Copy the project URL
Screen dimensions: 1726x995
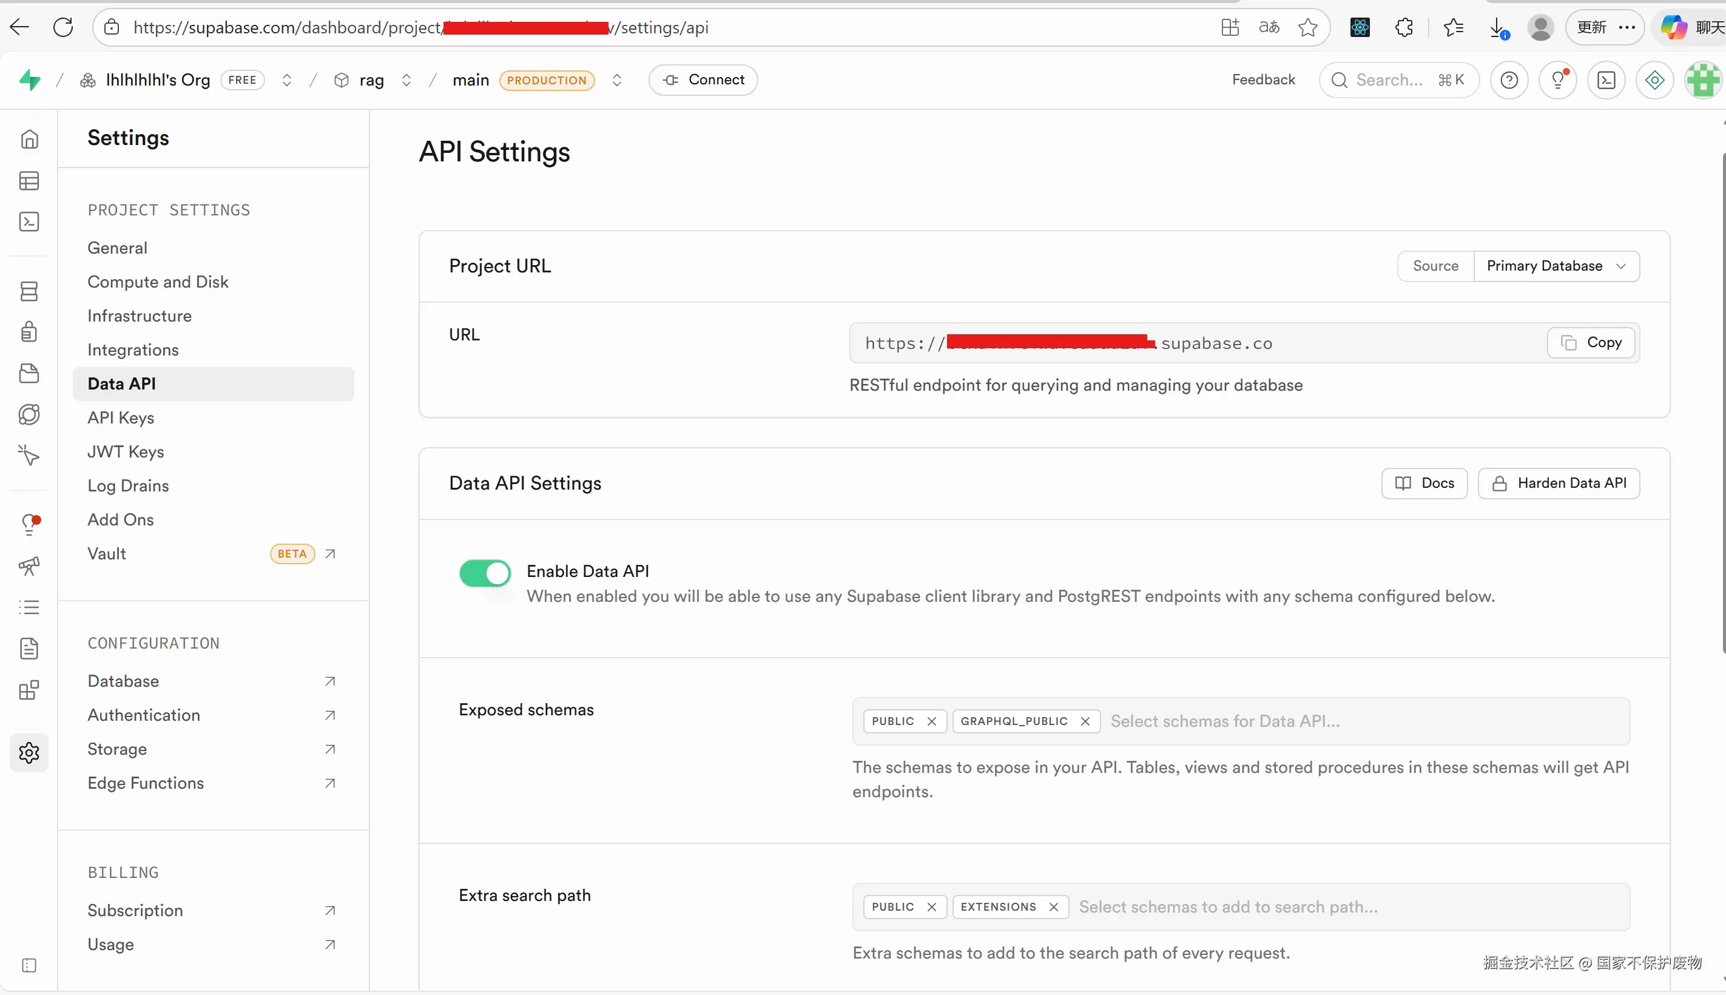click(1591, 342)
